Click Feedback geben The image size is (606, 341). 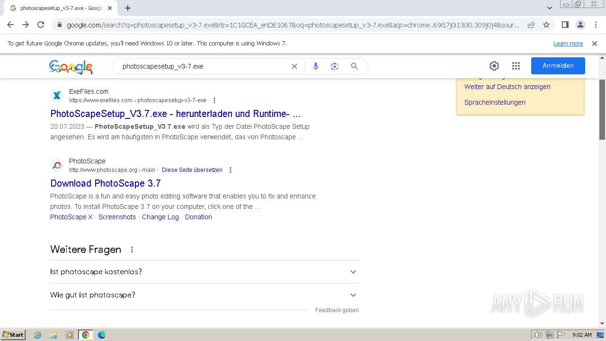pyautogui.click(x=337, y=310)
